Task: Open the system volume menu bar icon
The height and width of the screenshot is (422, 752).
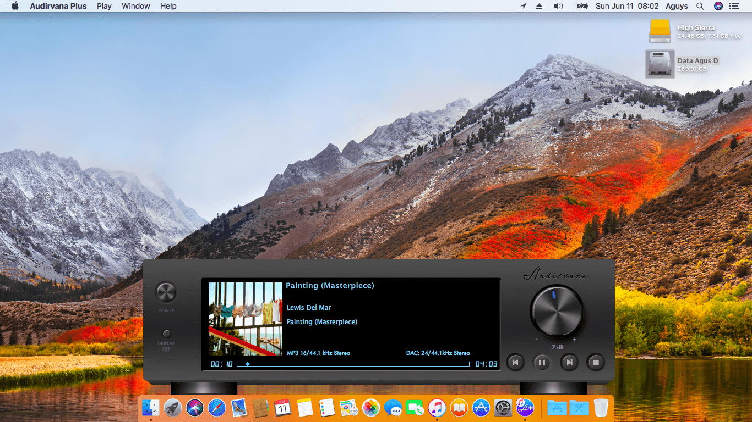Action: point(558,6)
